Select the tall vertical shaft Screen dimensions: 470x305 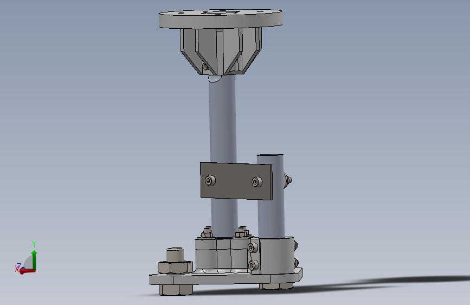click(x=223, y=120)
